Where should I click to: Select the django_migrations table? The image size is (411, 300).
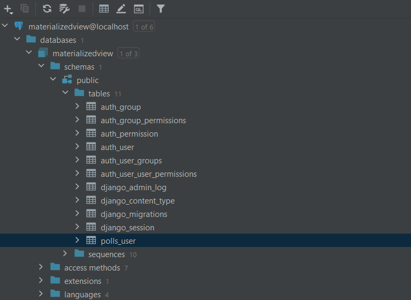[x=133, y=214]
